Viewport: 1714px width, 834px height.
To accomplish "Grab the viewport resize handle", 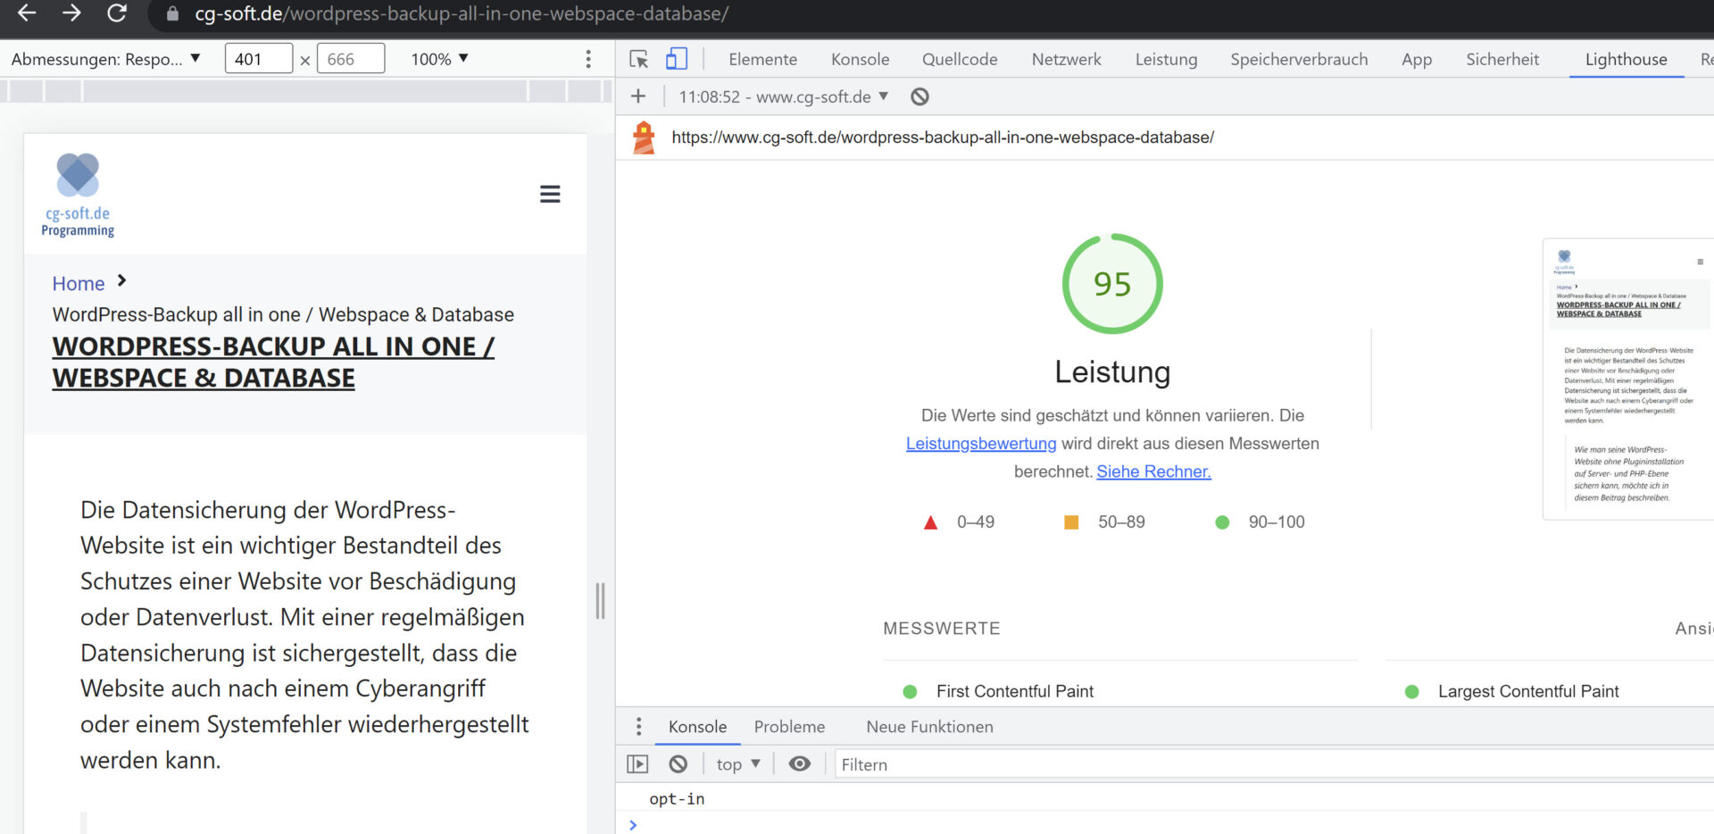I will tap(601, 600).
